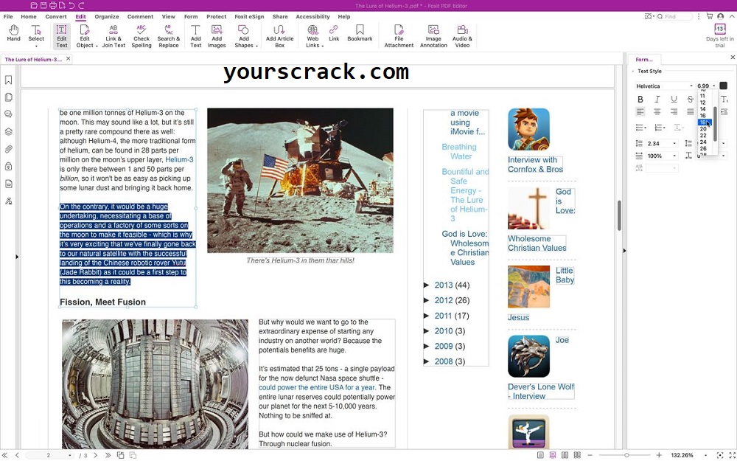Toggle Bold text style

(x=640, y=100)
